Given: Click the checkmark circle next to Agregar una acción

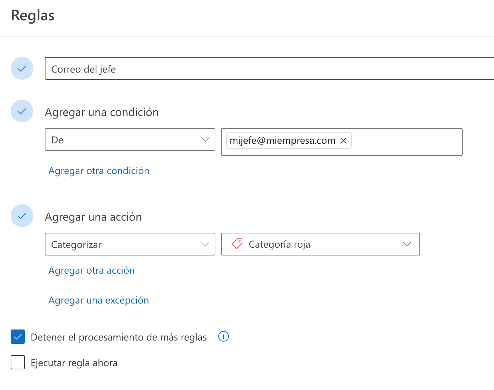Looking at the screenshot, I should [22, 216].
